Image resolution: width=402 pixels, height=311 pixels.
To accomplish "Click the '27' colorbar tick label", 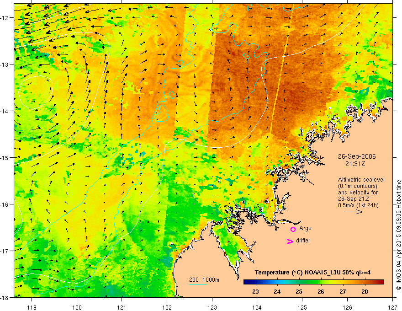I will pyautogui.click(x=343, y=292).
